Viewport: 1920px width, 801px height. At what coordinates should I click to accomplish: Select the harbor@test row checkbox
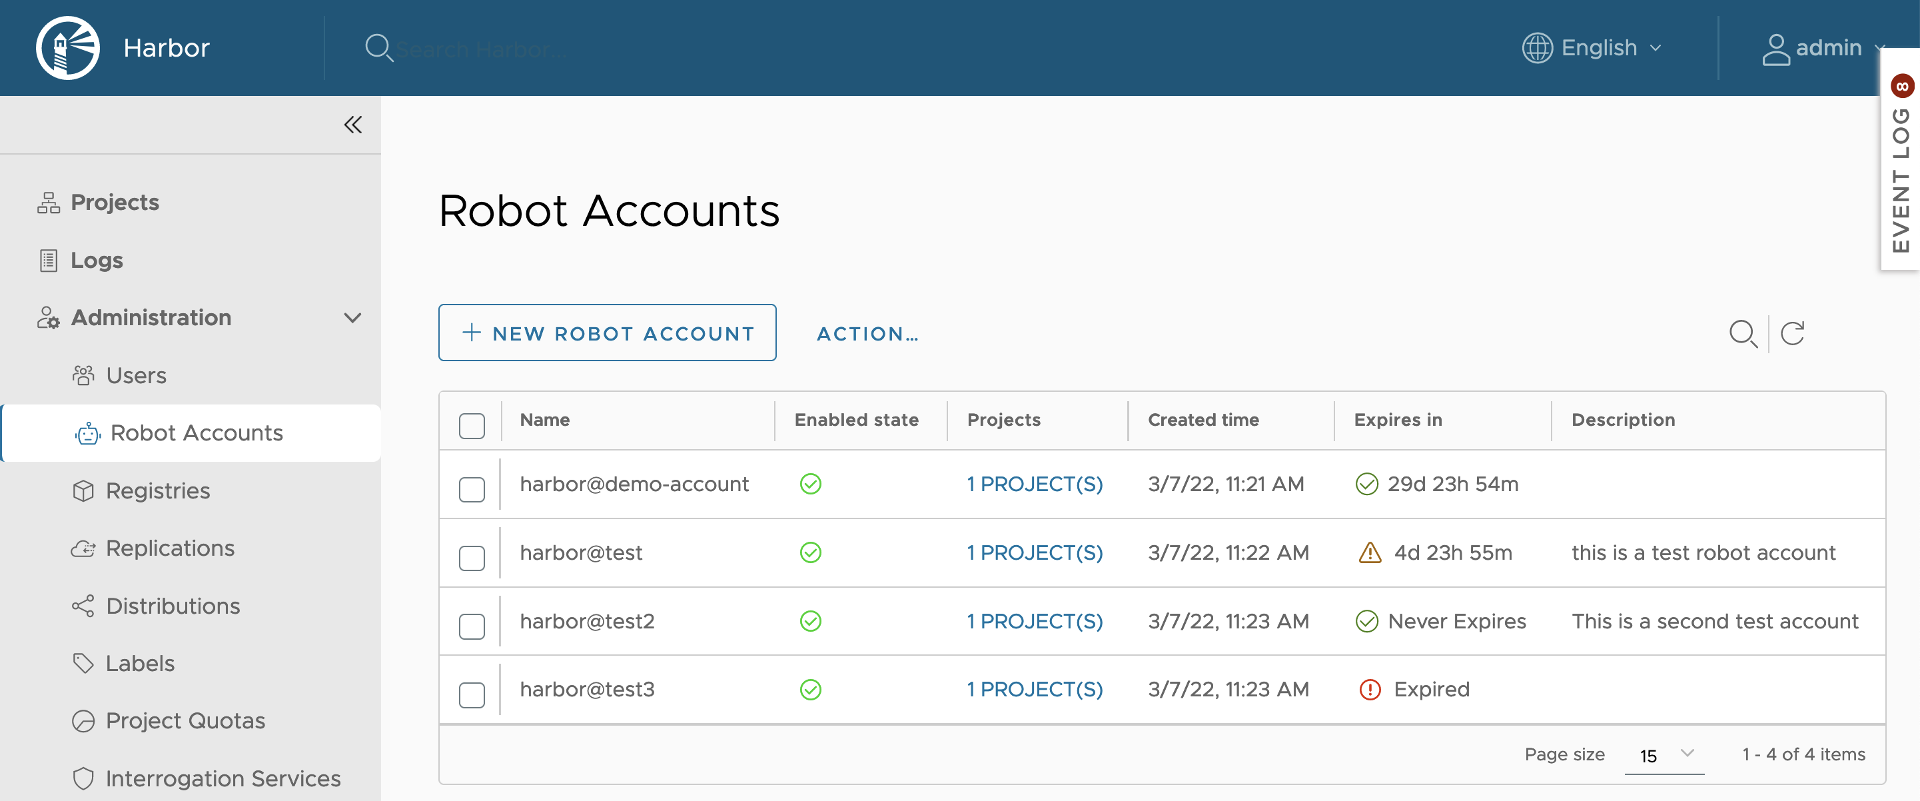point(472,558)
